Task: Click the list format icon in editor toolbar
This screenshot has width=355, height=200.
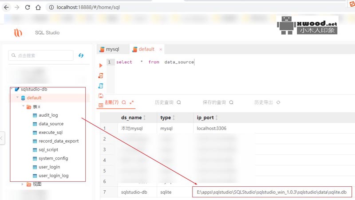Action: 101,105
